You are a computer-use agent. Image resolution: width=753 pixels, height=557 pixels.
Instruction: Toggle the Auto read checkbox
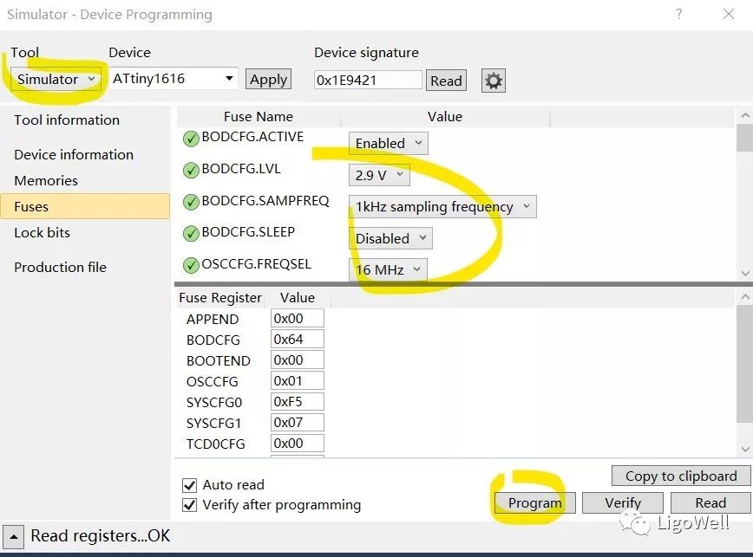click(190, 485)
